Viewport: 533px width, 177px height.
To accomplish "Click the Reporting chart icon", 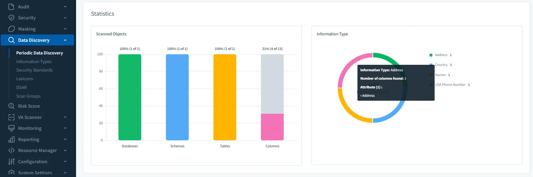I will pos(11,139).
